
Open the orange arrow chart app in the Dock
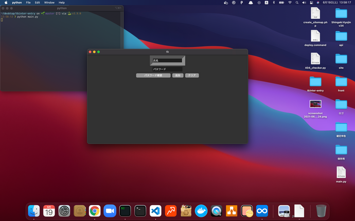click(x=171, y=211)
